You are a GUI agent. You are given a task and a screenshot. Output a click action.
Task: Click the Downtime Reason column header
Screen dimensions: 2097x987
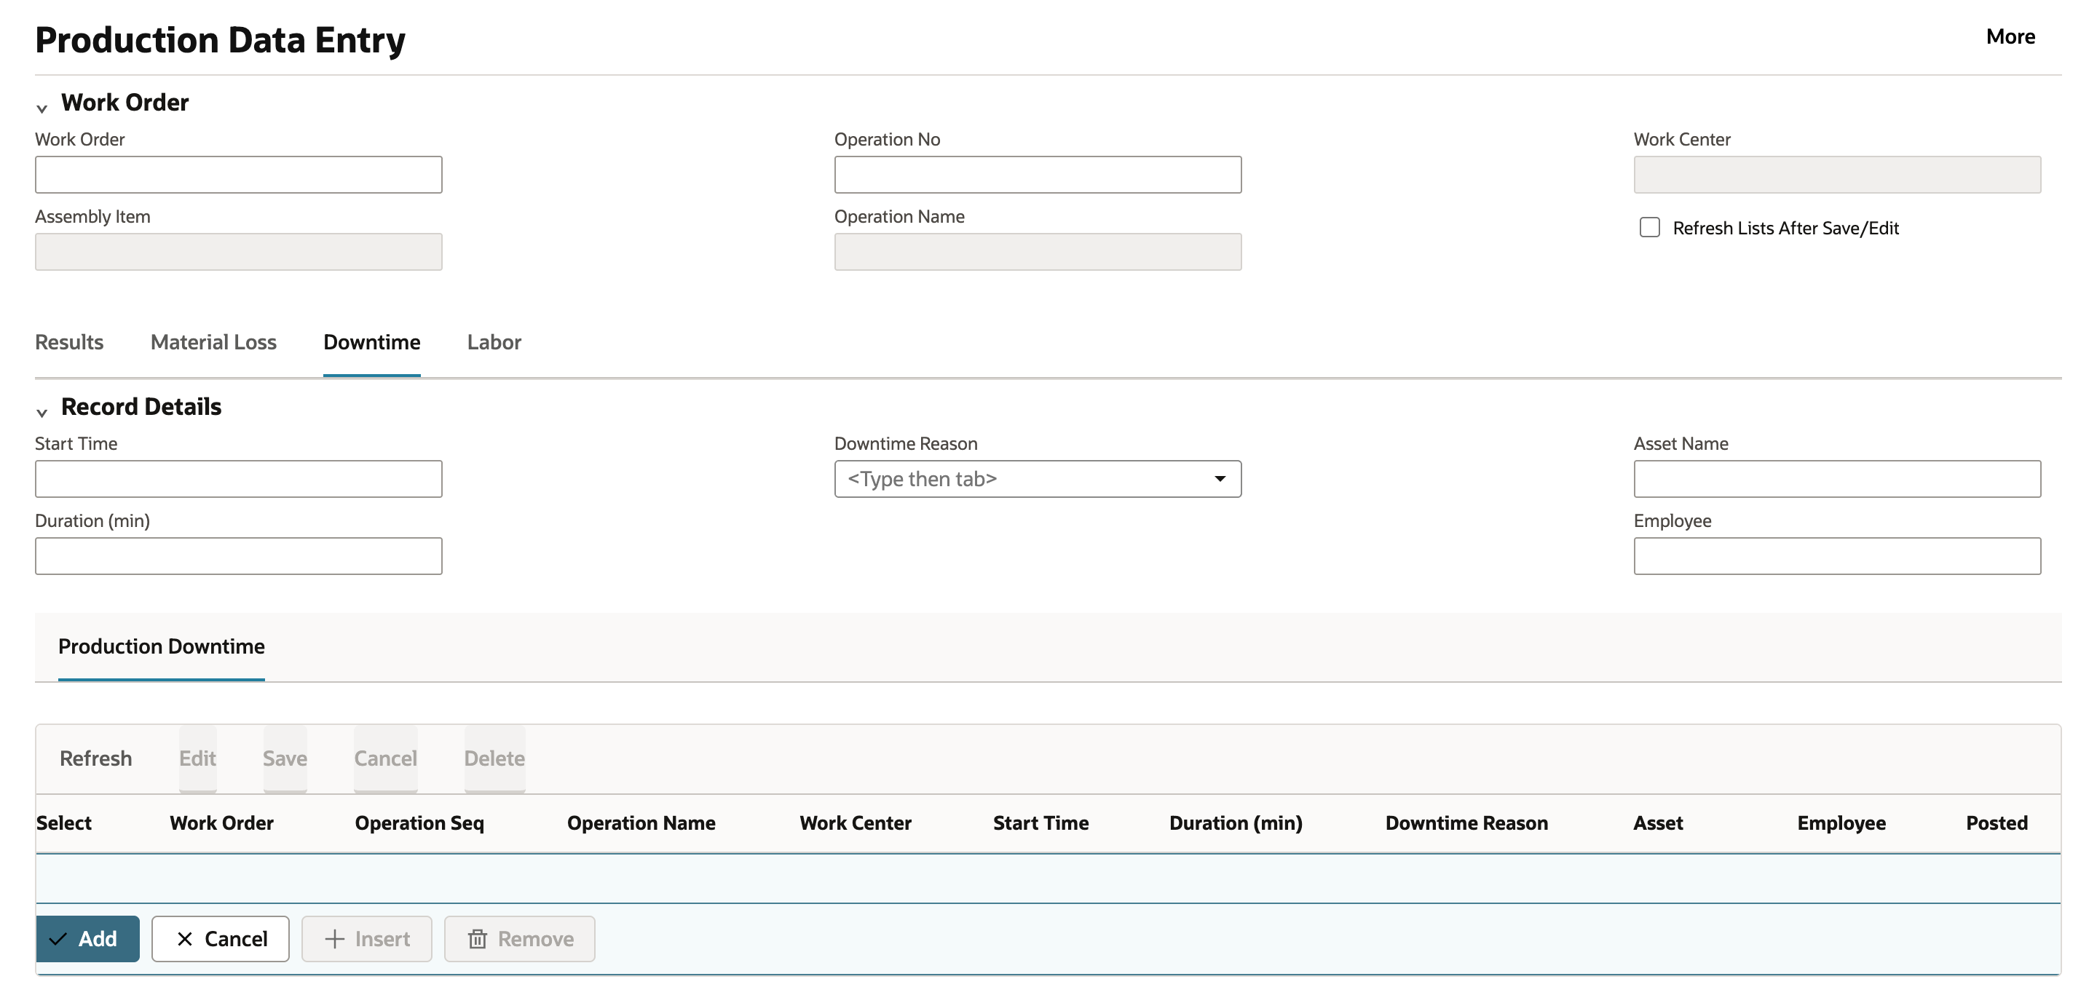pyautogui.click(x=1467, y=822)
